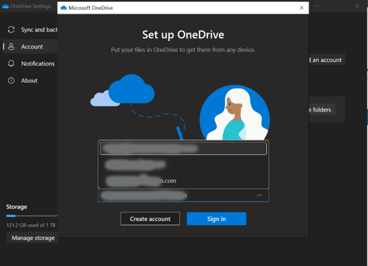The height and width of the screenshot is (266, 368).
Task: Click the 'folders' button in settings window
Action: (x=322, y=109)
